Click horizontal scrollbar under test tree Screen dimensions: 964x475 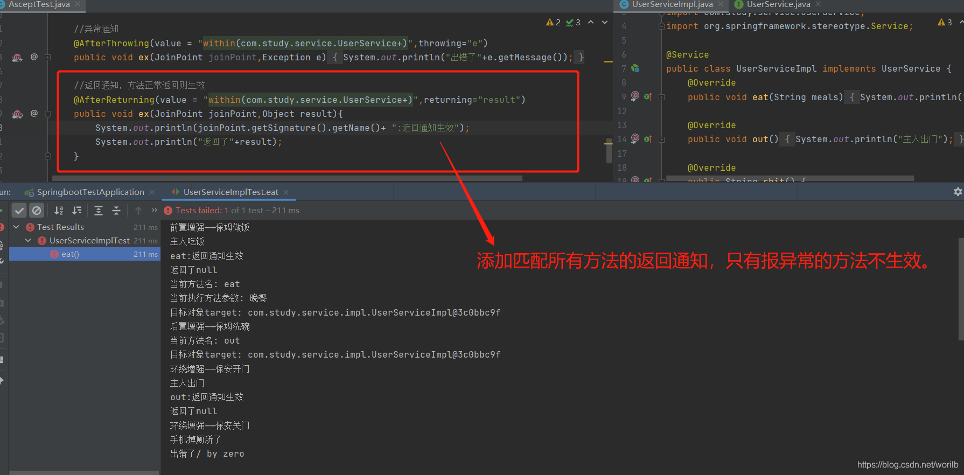pos(84,472)
